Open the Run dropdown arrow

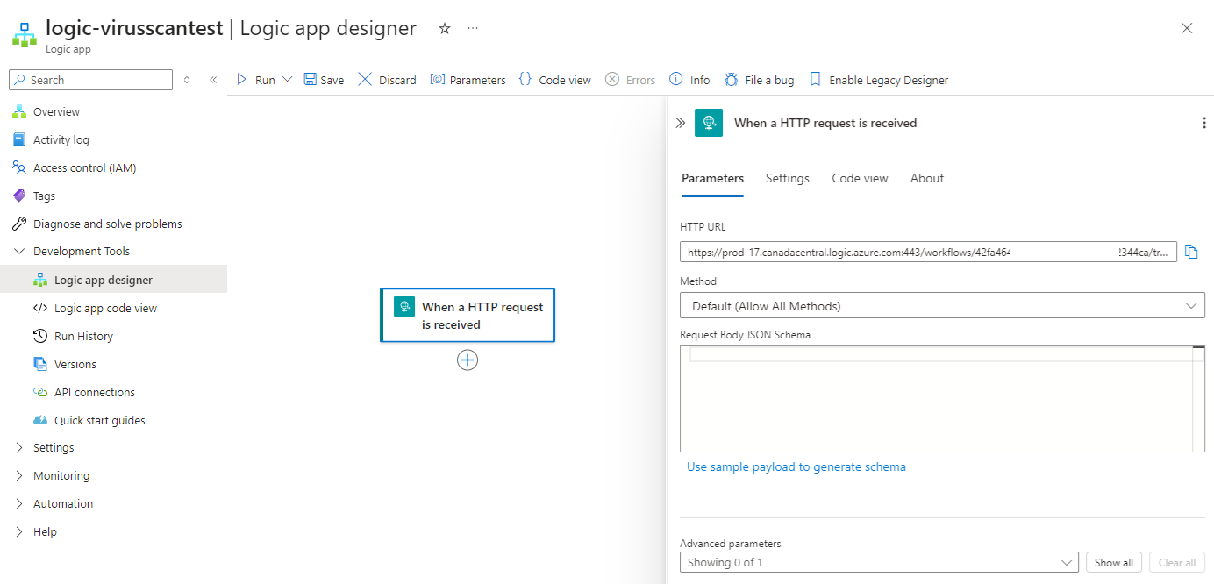[x=287, y=80]
